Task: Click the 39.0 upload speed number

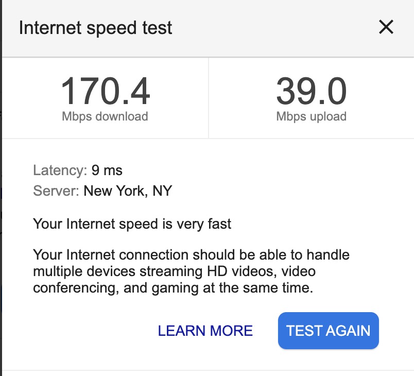Action: pyautogui.click(x=311, y=92)
